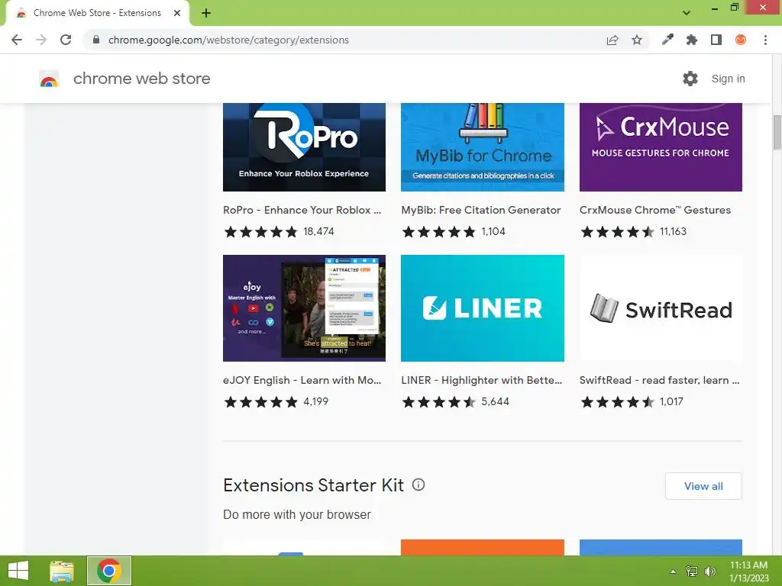782x586 pixels.
Task: Click RoPro rating count 18,474
Action: coord(318,231)
